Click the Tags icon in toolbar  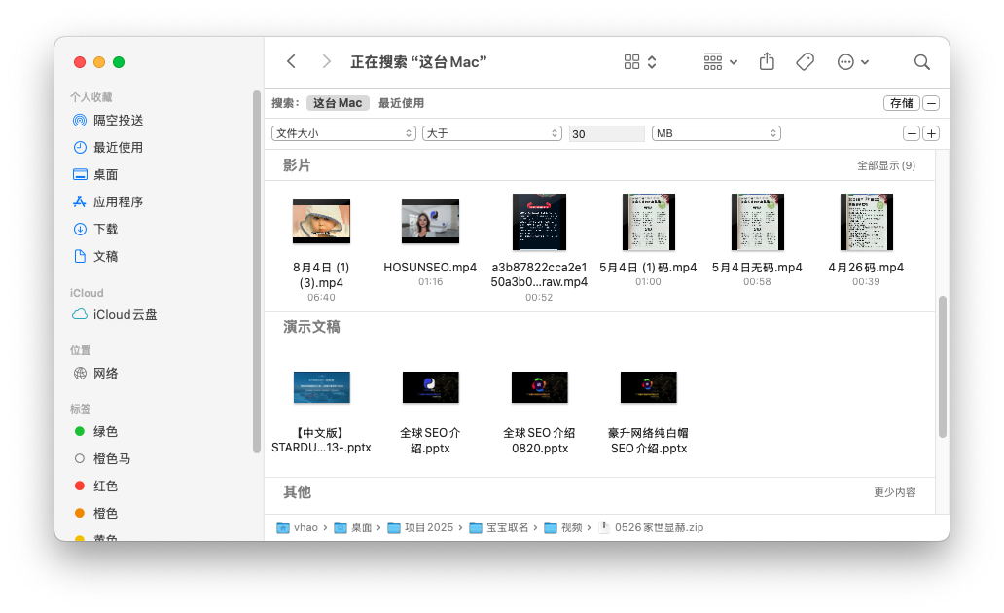click(x=805, y=62)
